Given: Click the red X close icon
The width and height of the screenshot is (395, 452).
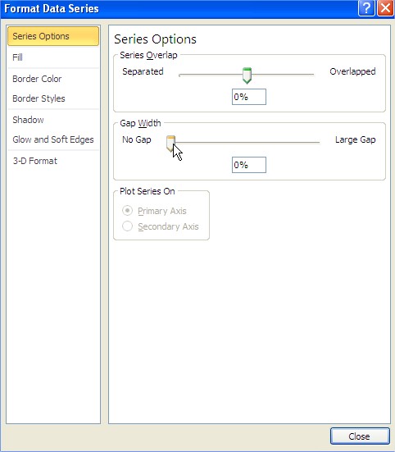Looking at the screenshot, I should (x=385, y=8).
